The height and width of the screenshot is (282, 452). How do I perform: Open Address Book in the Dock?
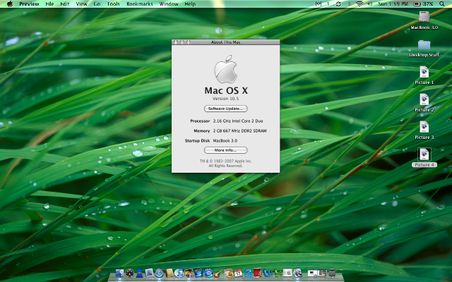click(x=169, y=273)
